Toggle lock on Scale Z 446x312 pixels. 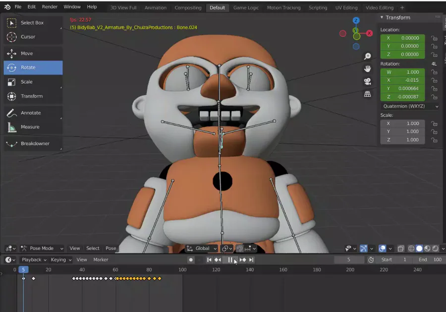tap(434, 140)
